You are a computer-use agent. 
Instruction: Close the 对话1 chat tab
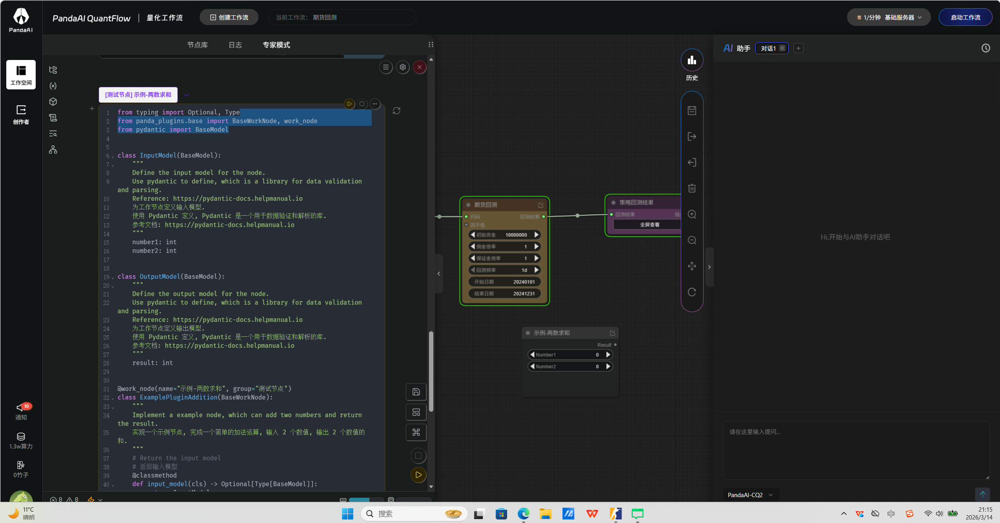782,48
